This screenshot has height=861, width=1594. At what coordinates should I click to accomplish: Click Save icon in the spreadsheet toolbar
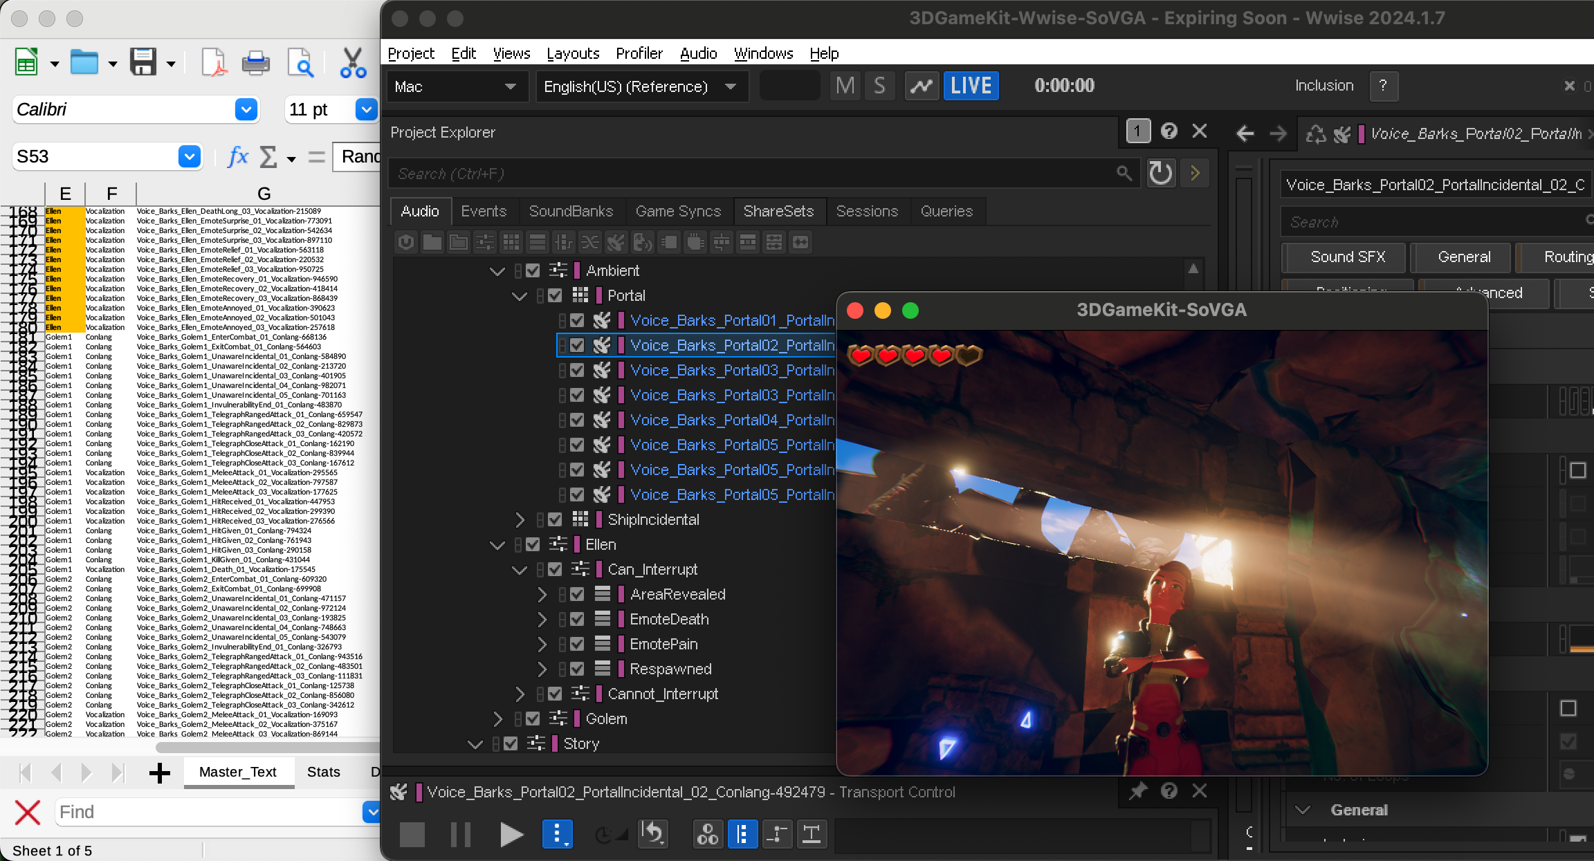click(x=143, y=63)
